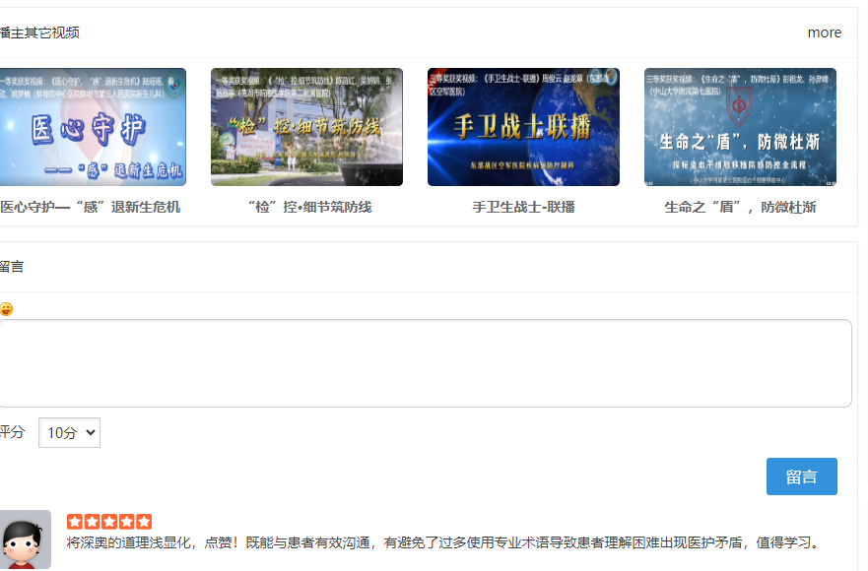Expand the rating selector next to 评分

pyautogui.click(x=69, y=432)
